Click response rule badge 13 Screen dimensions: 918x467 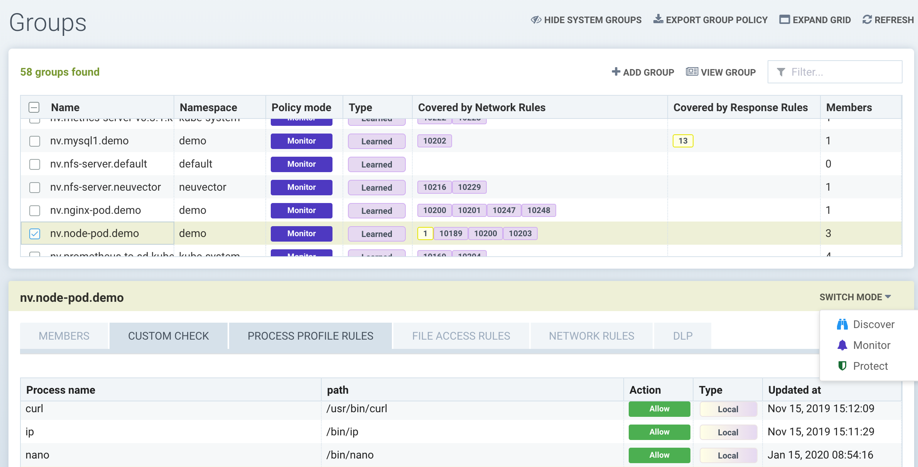[x=683, y=141]
